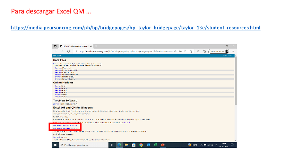This screenshot has height=165, width=294.
Task: Open the Windows Start menu
Action: point(55,145)
